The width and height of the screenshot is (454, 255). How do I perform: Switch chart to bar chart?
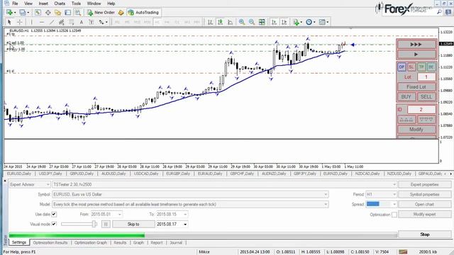pyautogui.click(x=211, y=22)
